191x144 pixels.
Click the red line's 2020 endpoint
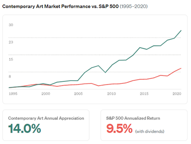(x=181, y=68)
